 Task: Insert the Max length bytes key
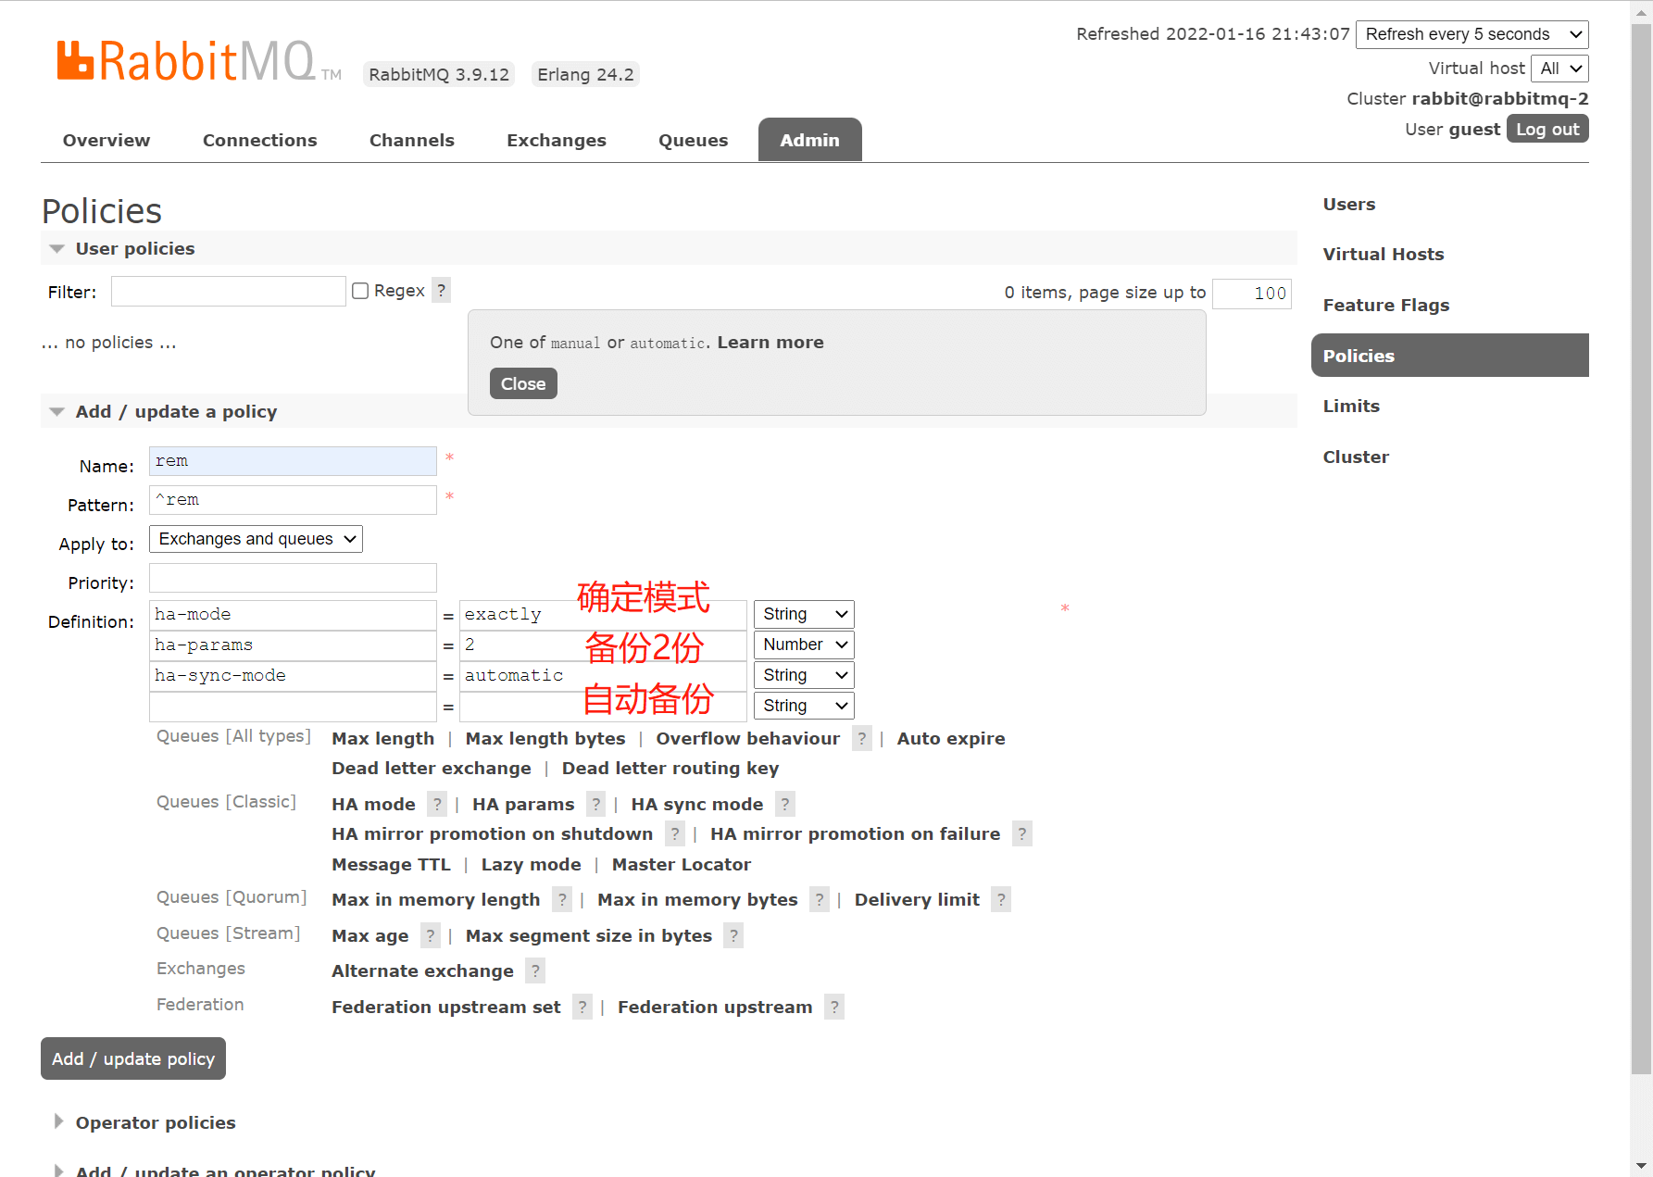[545, 739]
